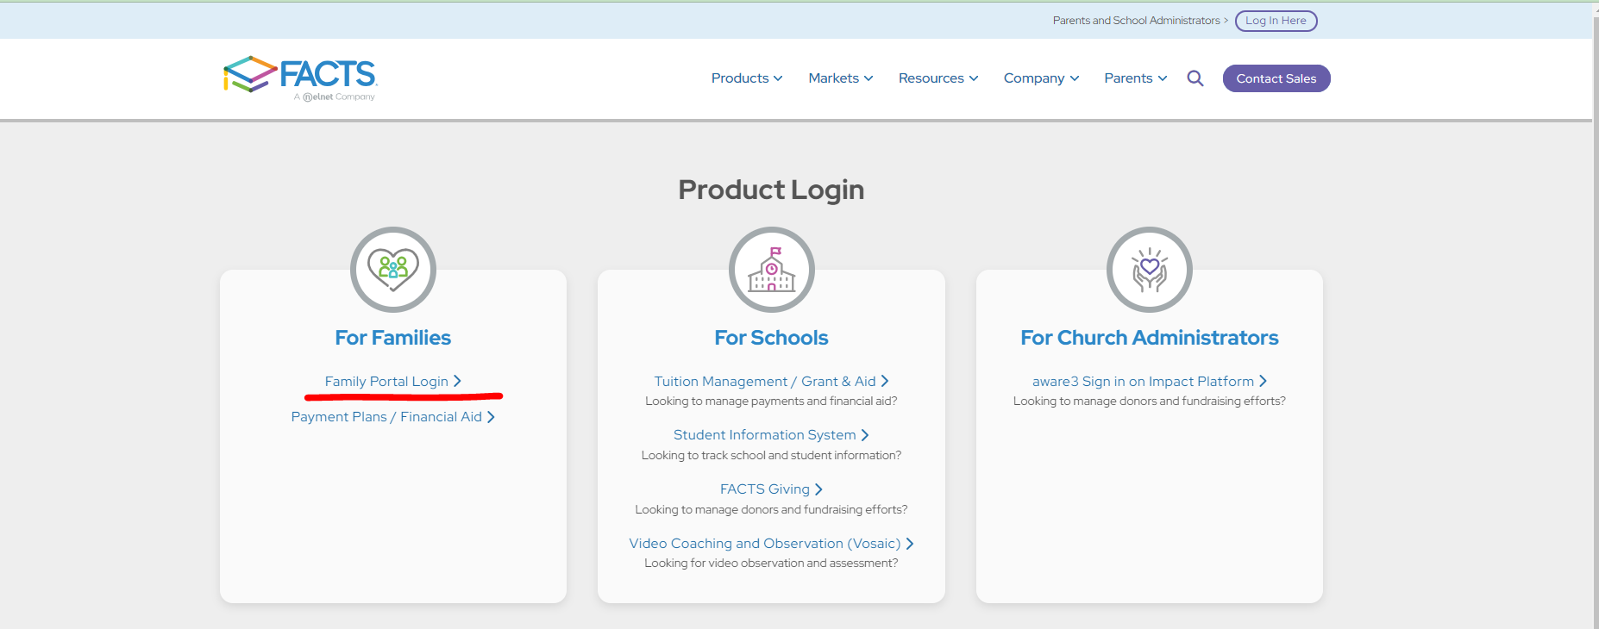The width and height of the screenshot is (1599, 629).
Task: Expand the Markets menu
Action: (841, 78)
